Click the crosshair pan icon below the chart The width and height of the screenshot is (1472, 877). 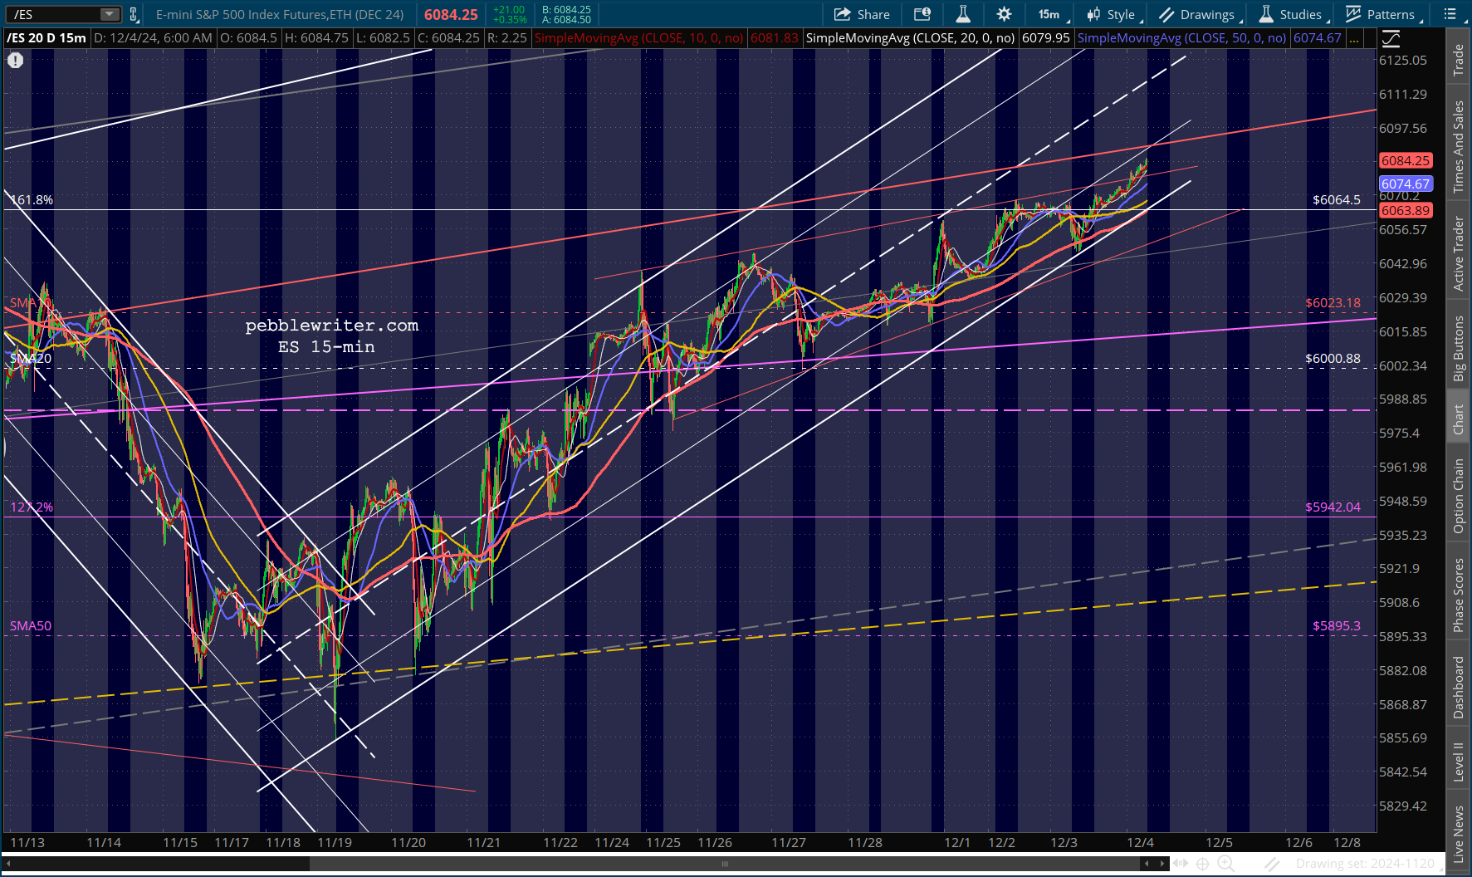(1202, 864)
